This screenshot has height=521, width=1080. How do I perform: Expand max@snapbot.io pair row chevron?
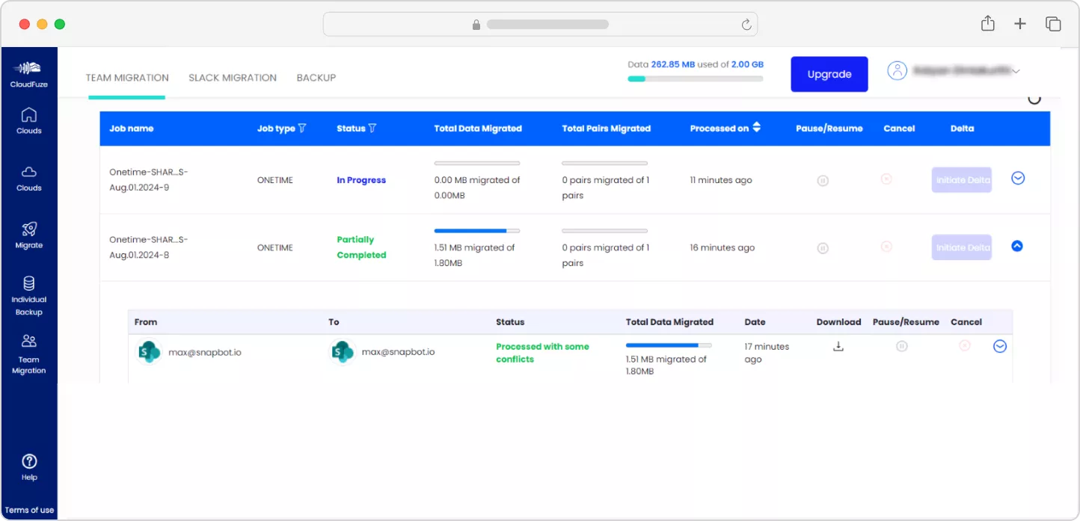point(1000,346)
